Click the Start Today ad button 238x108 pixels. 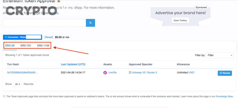click(180, 20)
